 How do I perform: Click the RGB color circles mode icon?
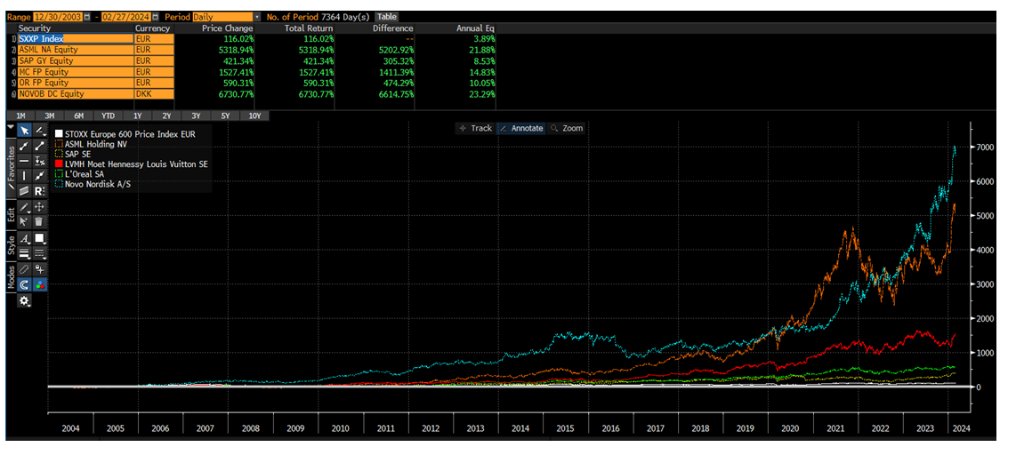pos(40,284)
